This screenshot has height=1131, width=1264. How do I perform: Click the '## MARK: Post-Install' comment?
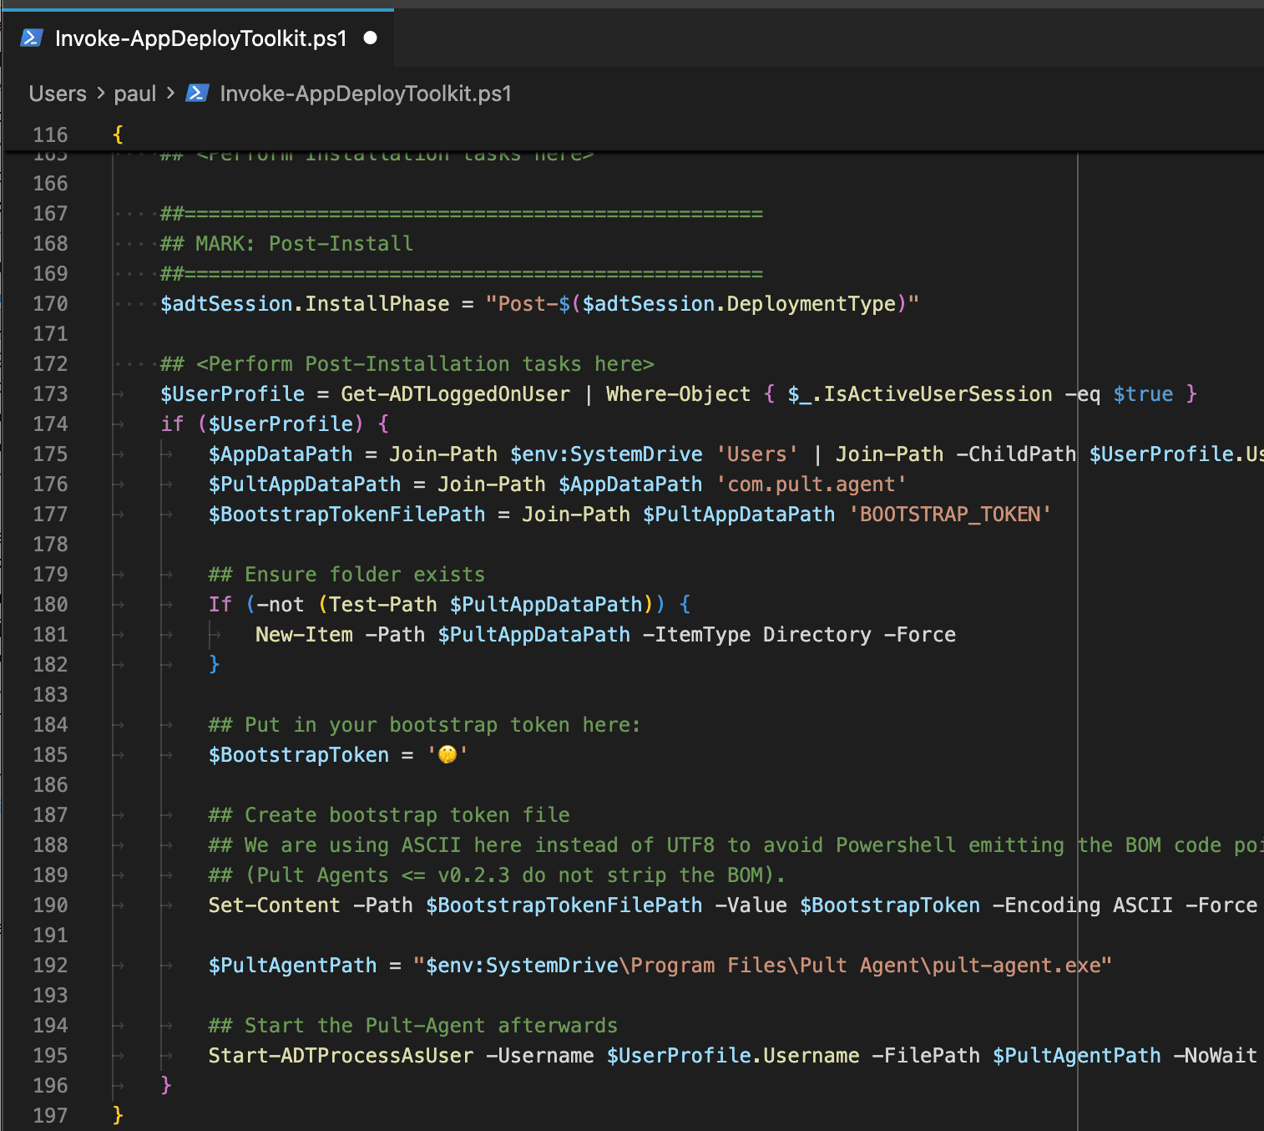[286, 244]
